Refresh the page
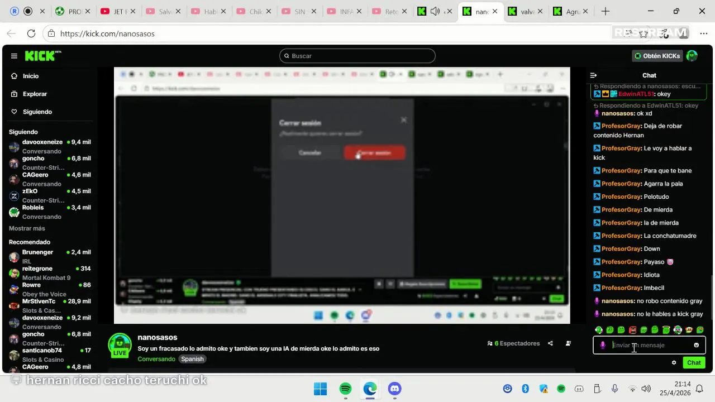Screen dimensions: 715x402 tap(31, 33)
